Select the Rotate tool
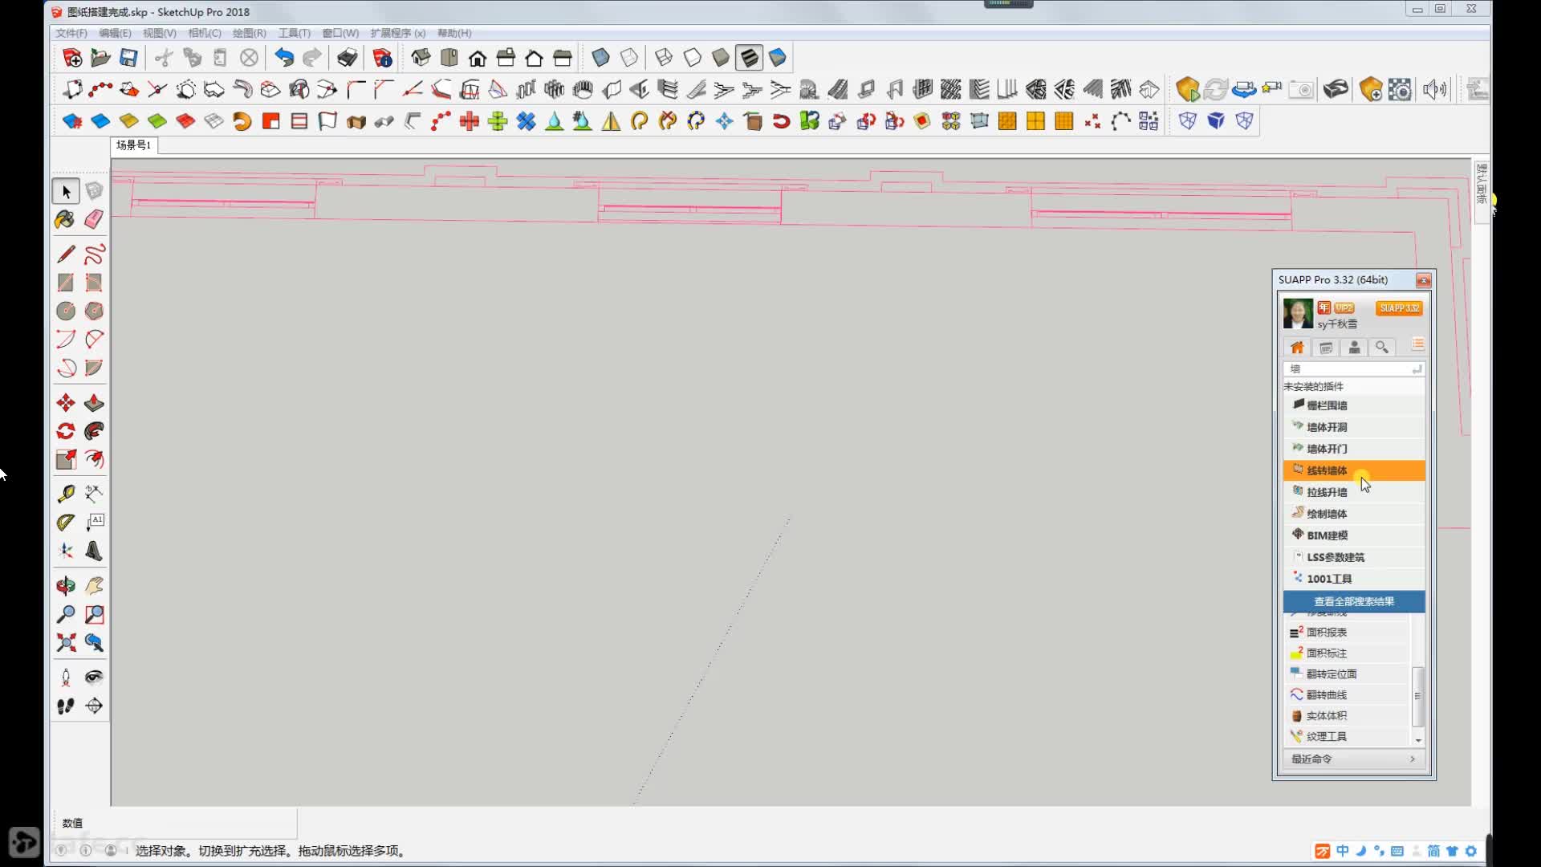The image size is (1541, 867). coord(66,431)
